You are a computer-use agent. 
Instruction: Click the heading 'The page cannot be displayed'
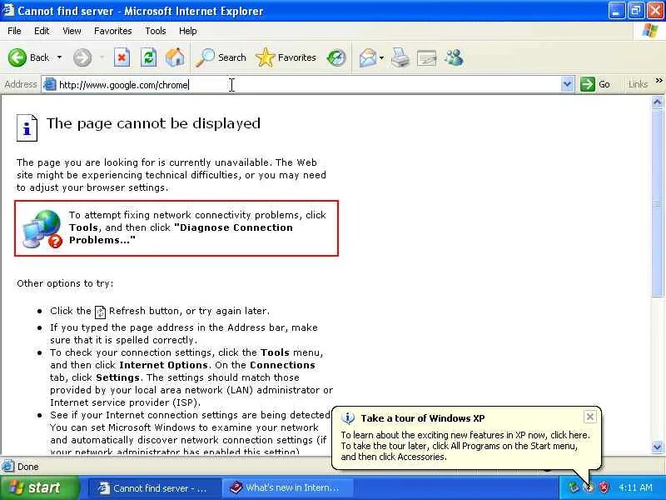[153, 123]
